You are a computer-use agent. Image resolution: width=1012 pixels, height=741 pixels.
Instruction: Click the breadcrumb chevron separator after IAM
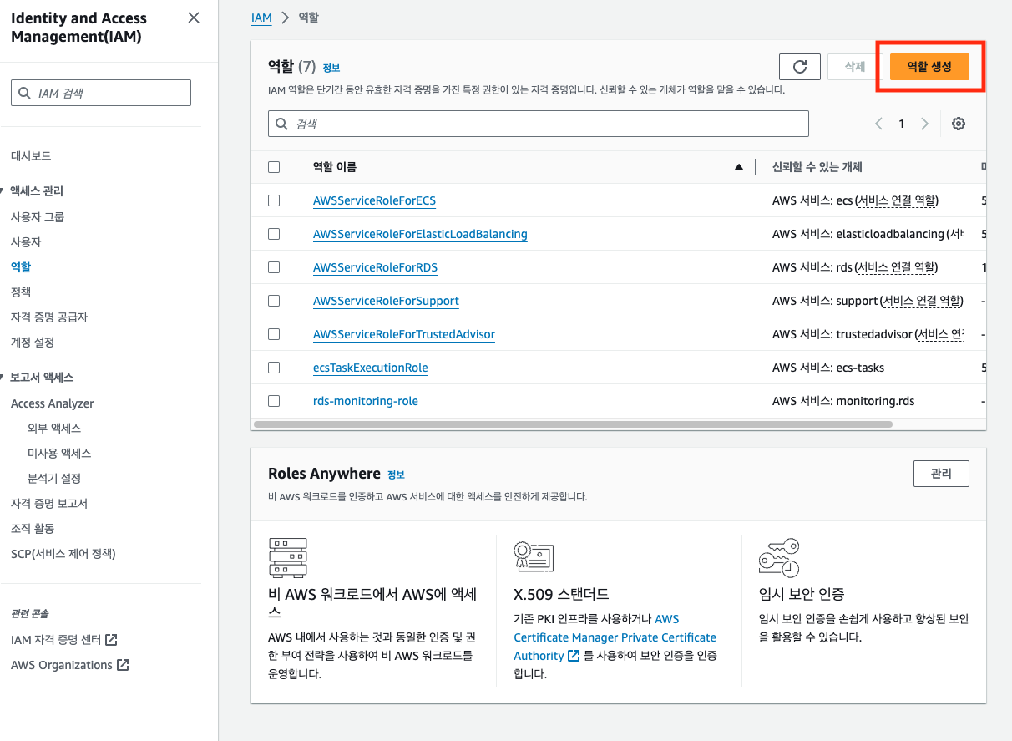(285, 18)
